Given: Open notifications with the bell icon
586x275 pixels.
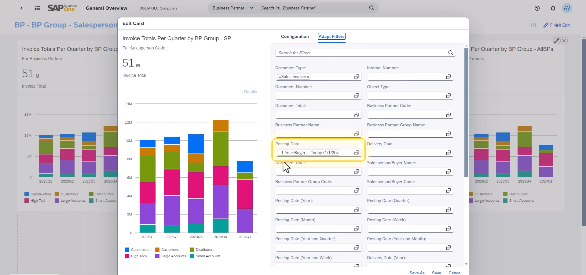Looking at the screenshot, I should click(x=553, y=8).
